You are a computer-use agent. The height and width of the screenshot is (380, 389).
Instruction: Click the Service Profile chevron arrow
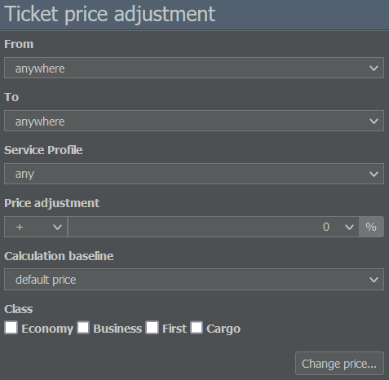coord(374,174)
